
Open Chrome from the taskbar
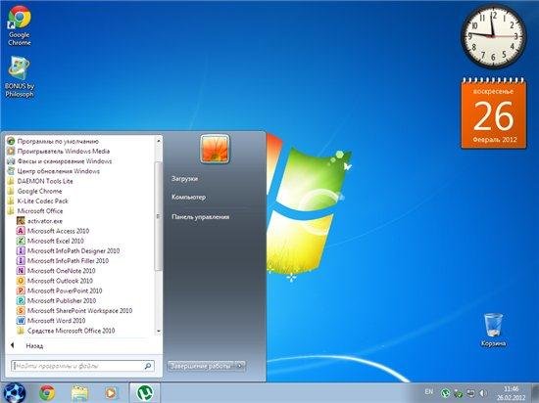click(x=47, y=393)
